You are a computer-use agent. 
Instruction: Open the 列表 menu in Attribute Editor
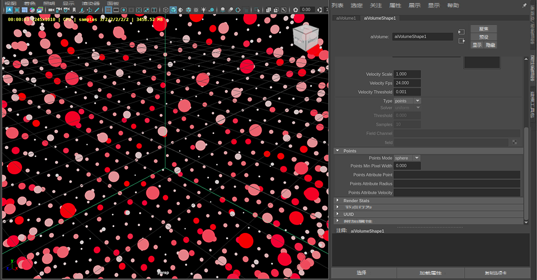coord(337,5)
